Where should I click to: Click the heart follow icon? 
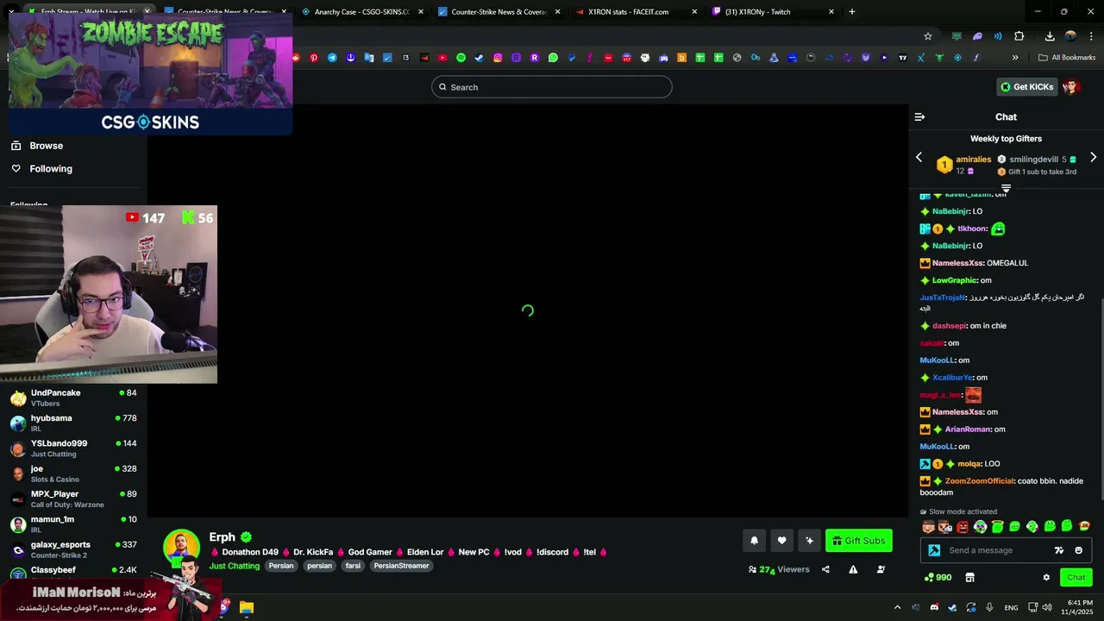[781, 541]
